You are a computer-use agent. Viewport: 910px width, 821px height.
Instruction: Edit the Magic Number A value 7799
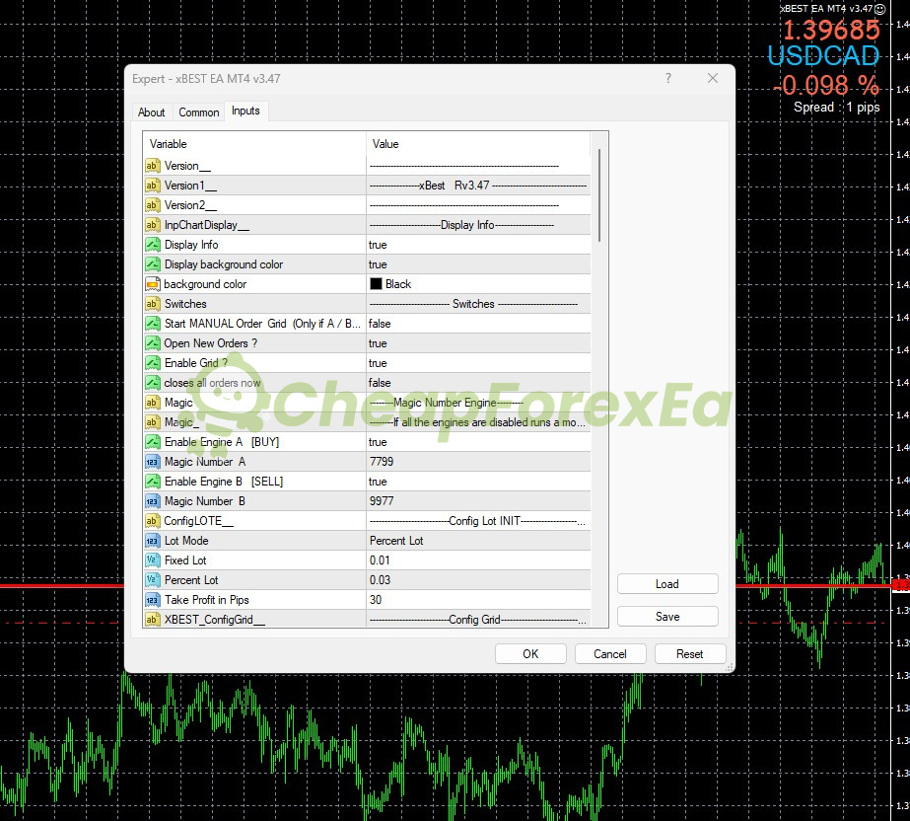(x=478, y=462)
